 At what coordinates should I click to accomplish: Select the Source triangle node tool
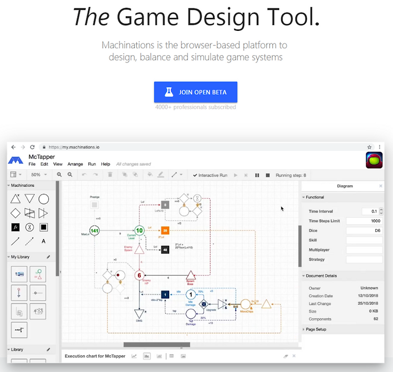[x=16, y=199]
